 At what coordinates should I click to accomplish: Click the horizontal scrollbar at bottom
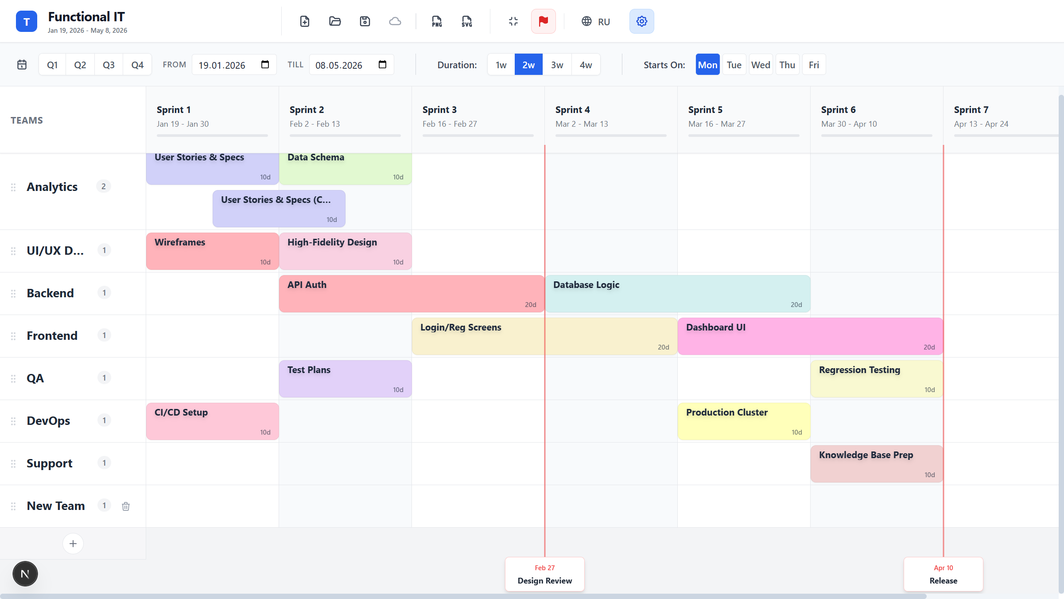pos(463,596)
